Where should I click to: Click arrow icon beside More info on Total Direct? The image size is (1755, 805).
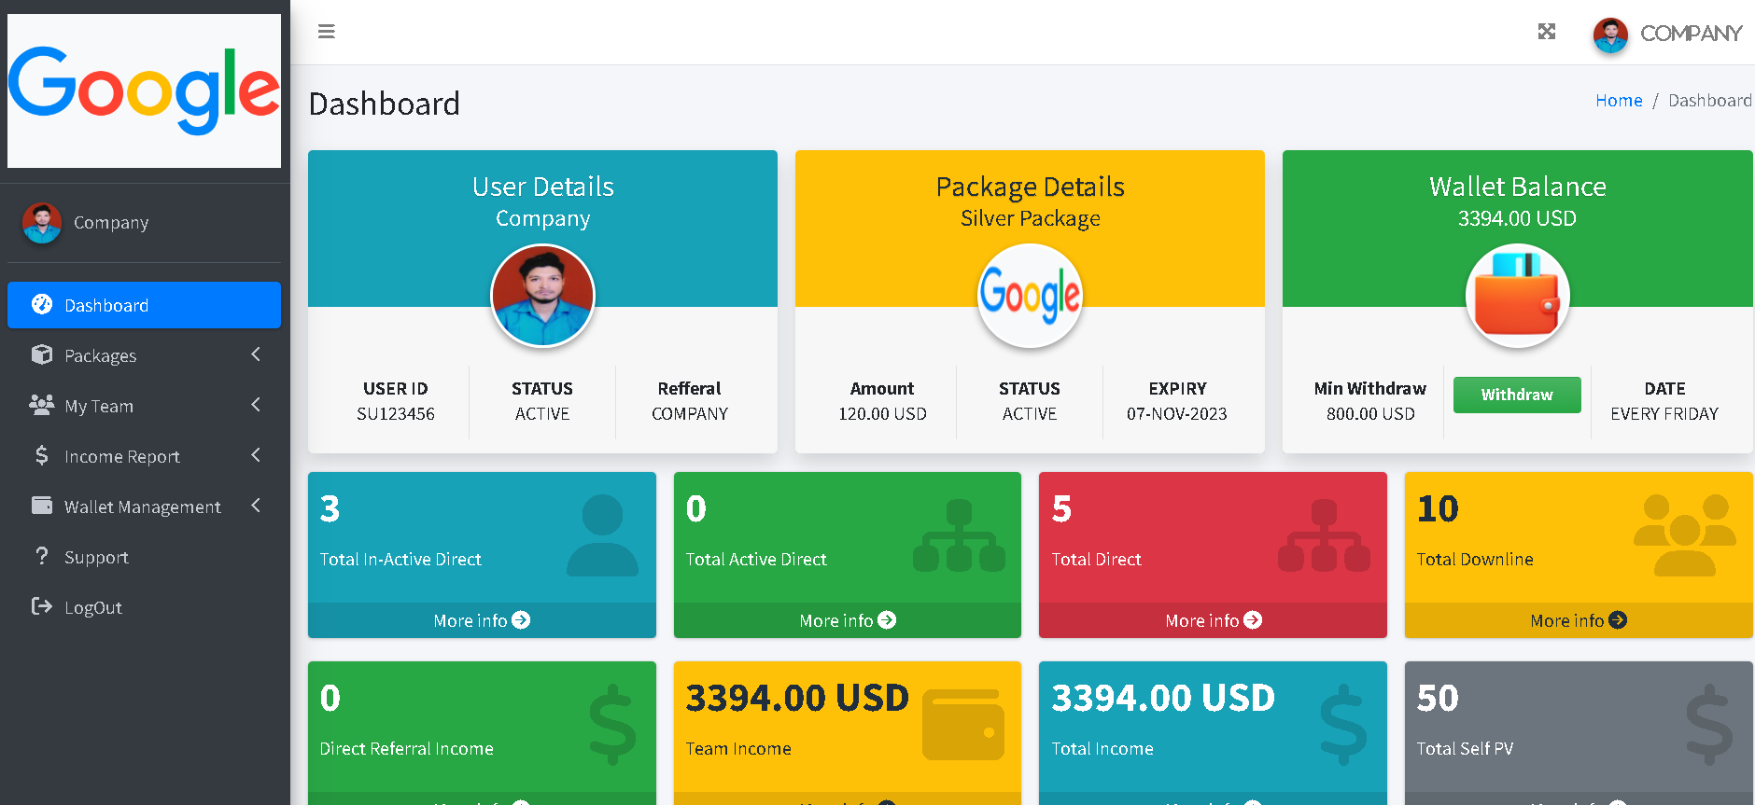(1253, 619)
